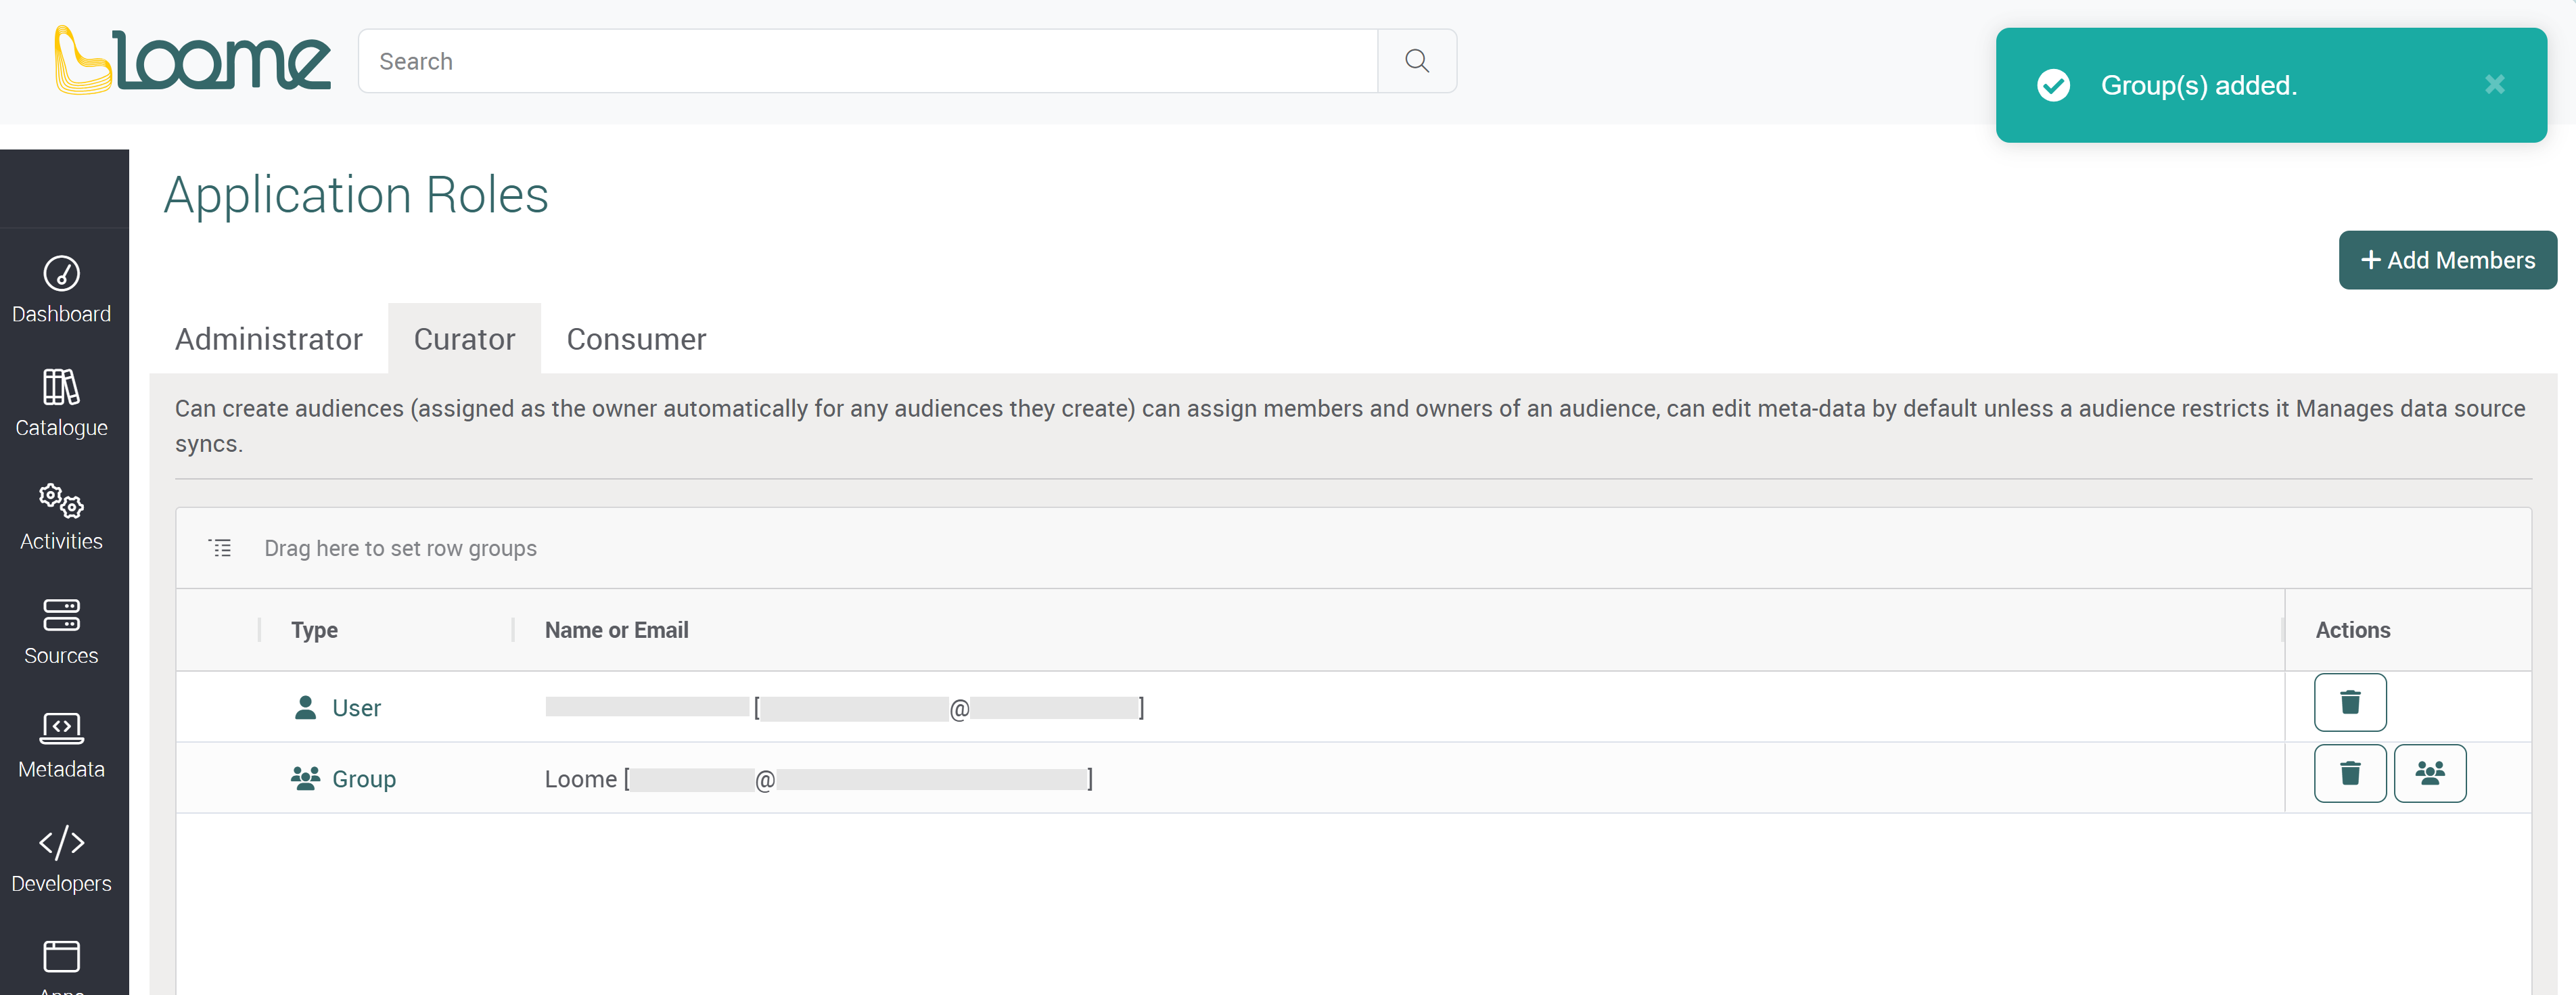Click the 'Drag here to set row groups' text

(x=400, y=548)
